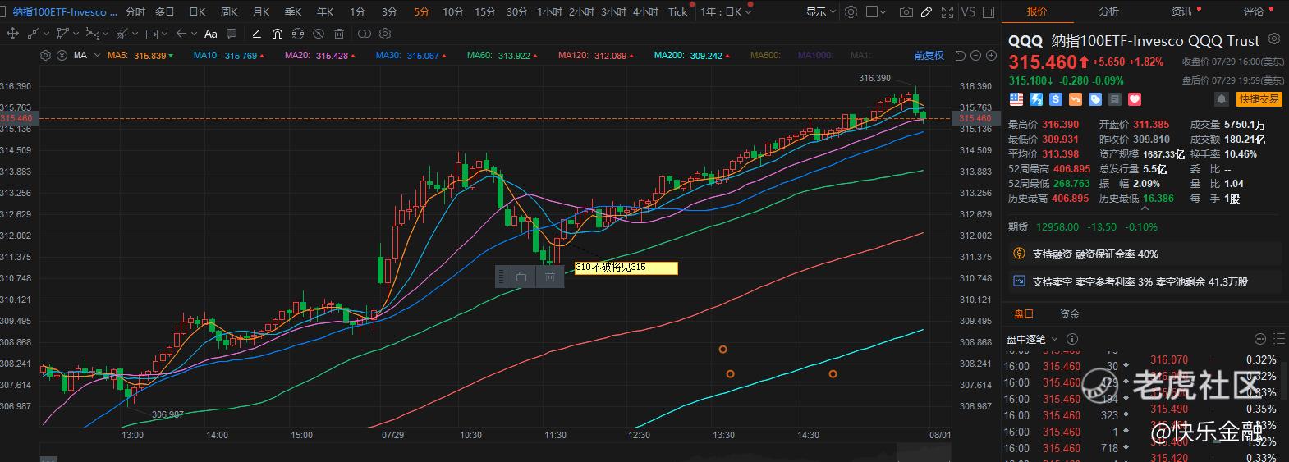The height and width of the screenshot is (462, 1289).
Task: Select the measurement ruler drawing tool
Action: click(x=122, y=34)
